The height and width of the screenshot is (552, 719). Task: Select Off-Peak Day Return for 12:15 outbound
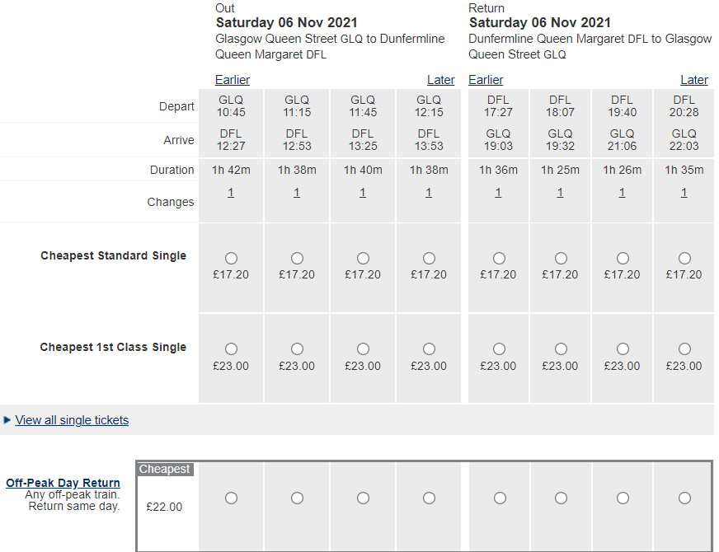(x=430, y=498)
